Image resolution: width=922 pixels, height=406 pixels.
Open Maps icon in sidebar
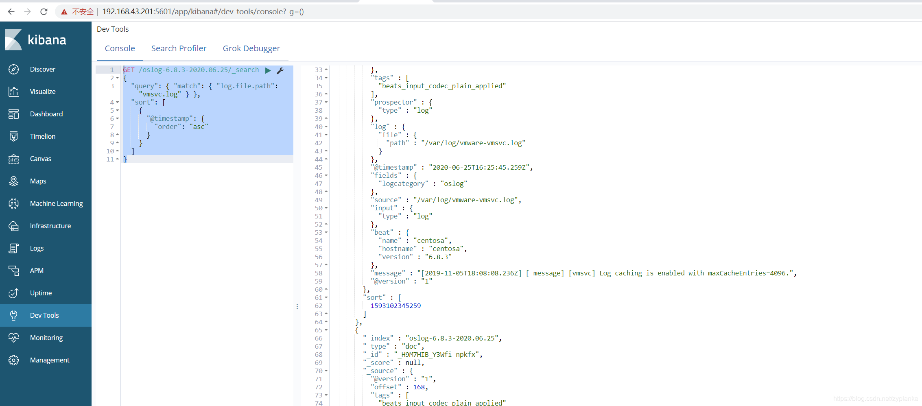(x=13, y=181)
